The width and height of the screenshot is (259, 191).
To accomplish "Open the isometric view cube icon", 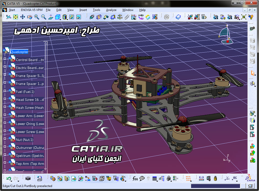I will [58, 17].
